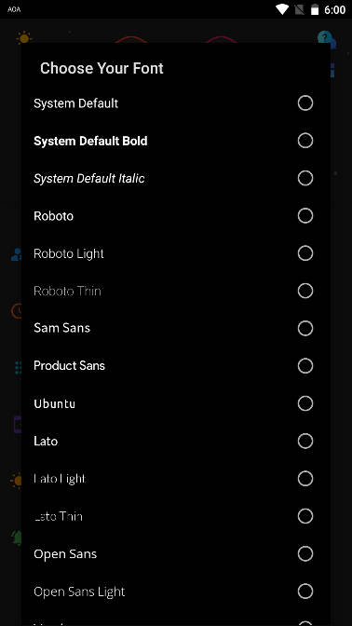Select the Open Sans radio button
The height and width of the screenshot is (626, 352).
[305, 553]
